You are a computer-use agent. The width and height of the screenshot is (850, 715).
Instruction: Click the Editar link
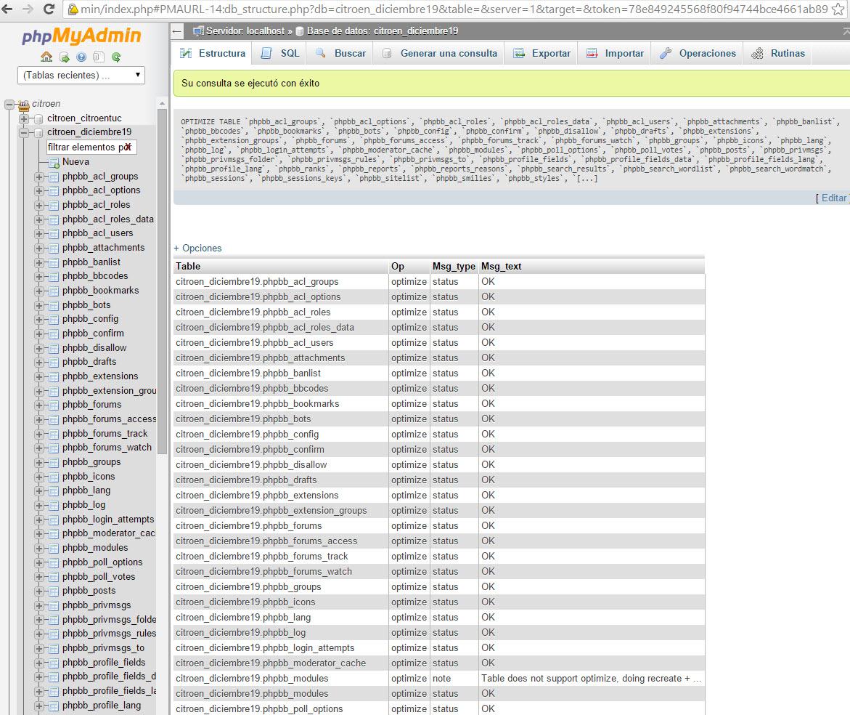tap(833, 198)
